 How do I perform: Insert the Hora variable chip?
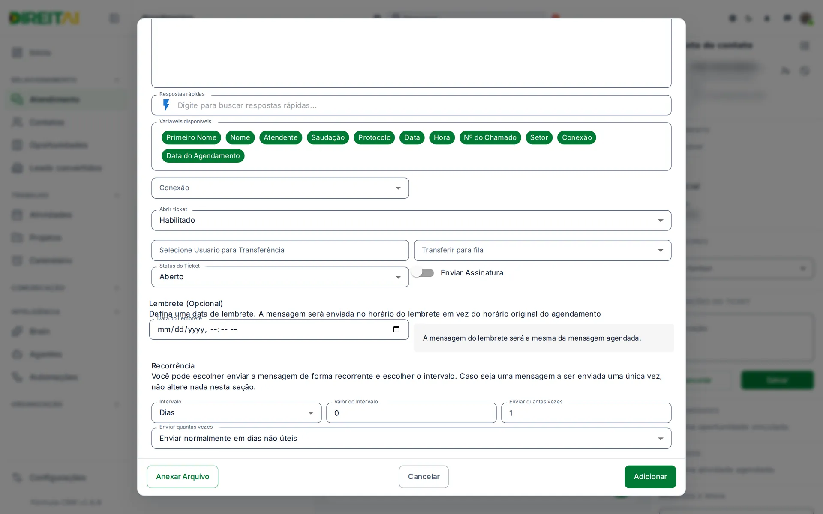click(x=442, y=137)
